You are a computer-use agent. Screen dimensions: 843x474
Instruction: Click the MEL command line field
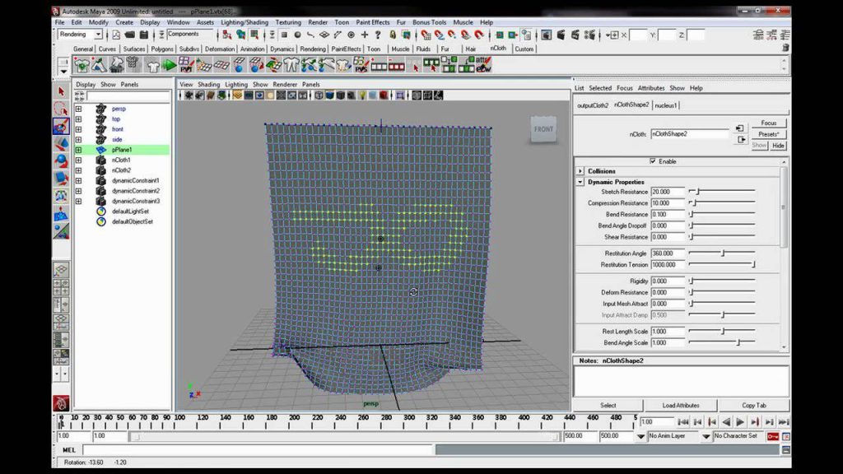[x=258, y=450]
